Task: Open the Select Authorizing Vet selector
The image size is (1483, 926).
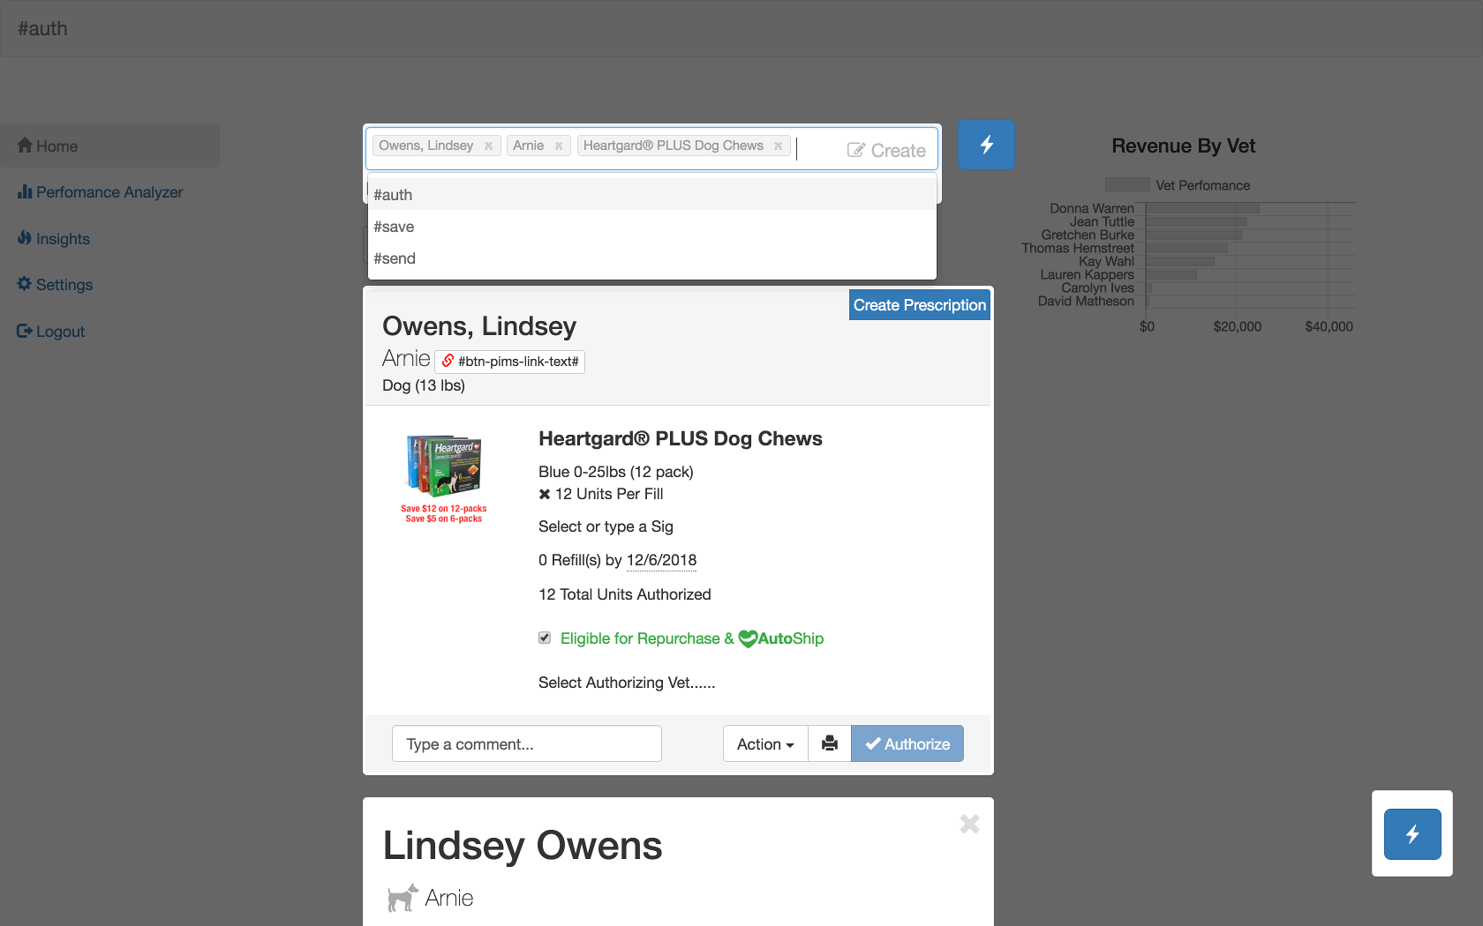Action: click(627, 683)
